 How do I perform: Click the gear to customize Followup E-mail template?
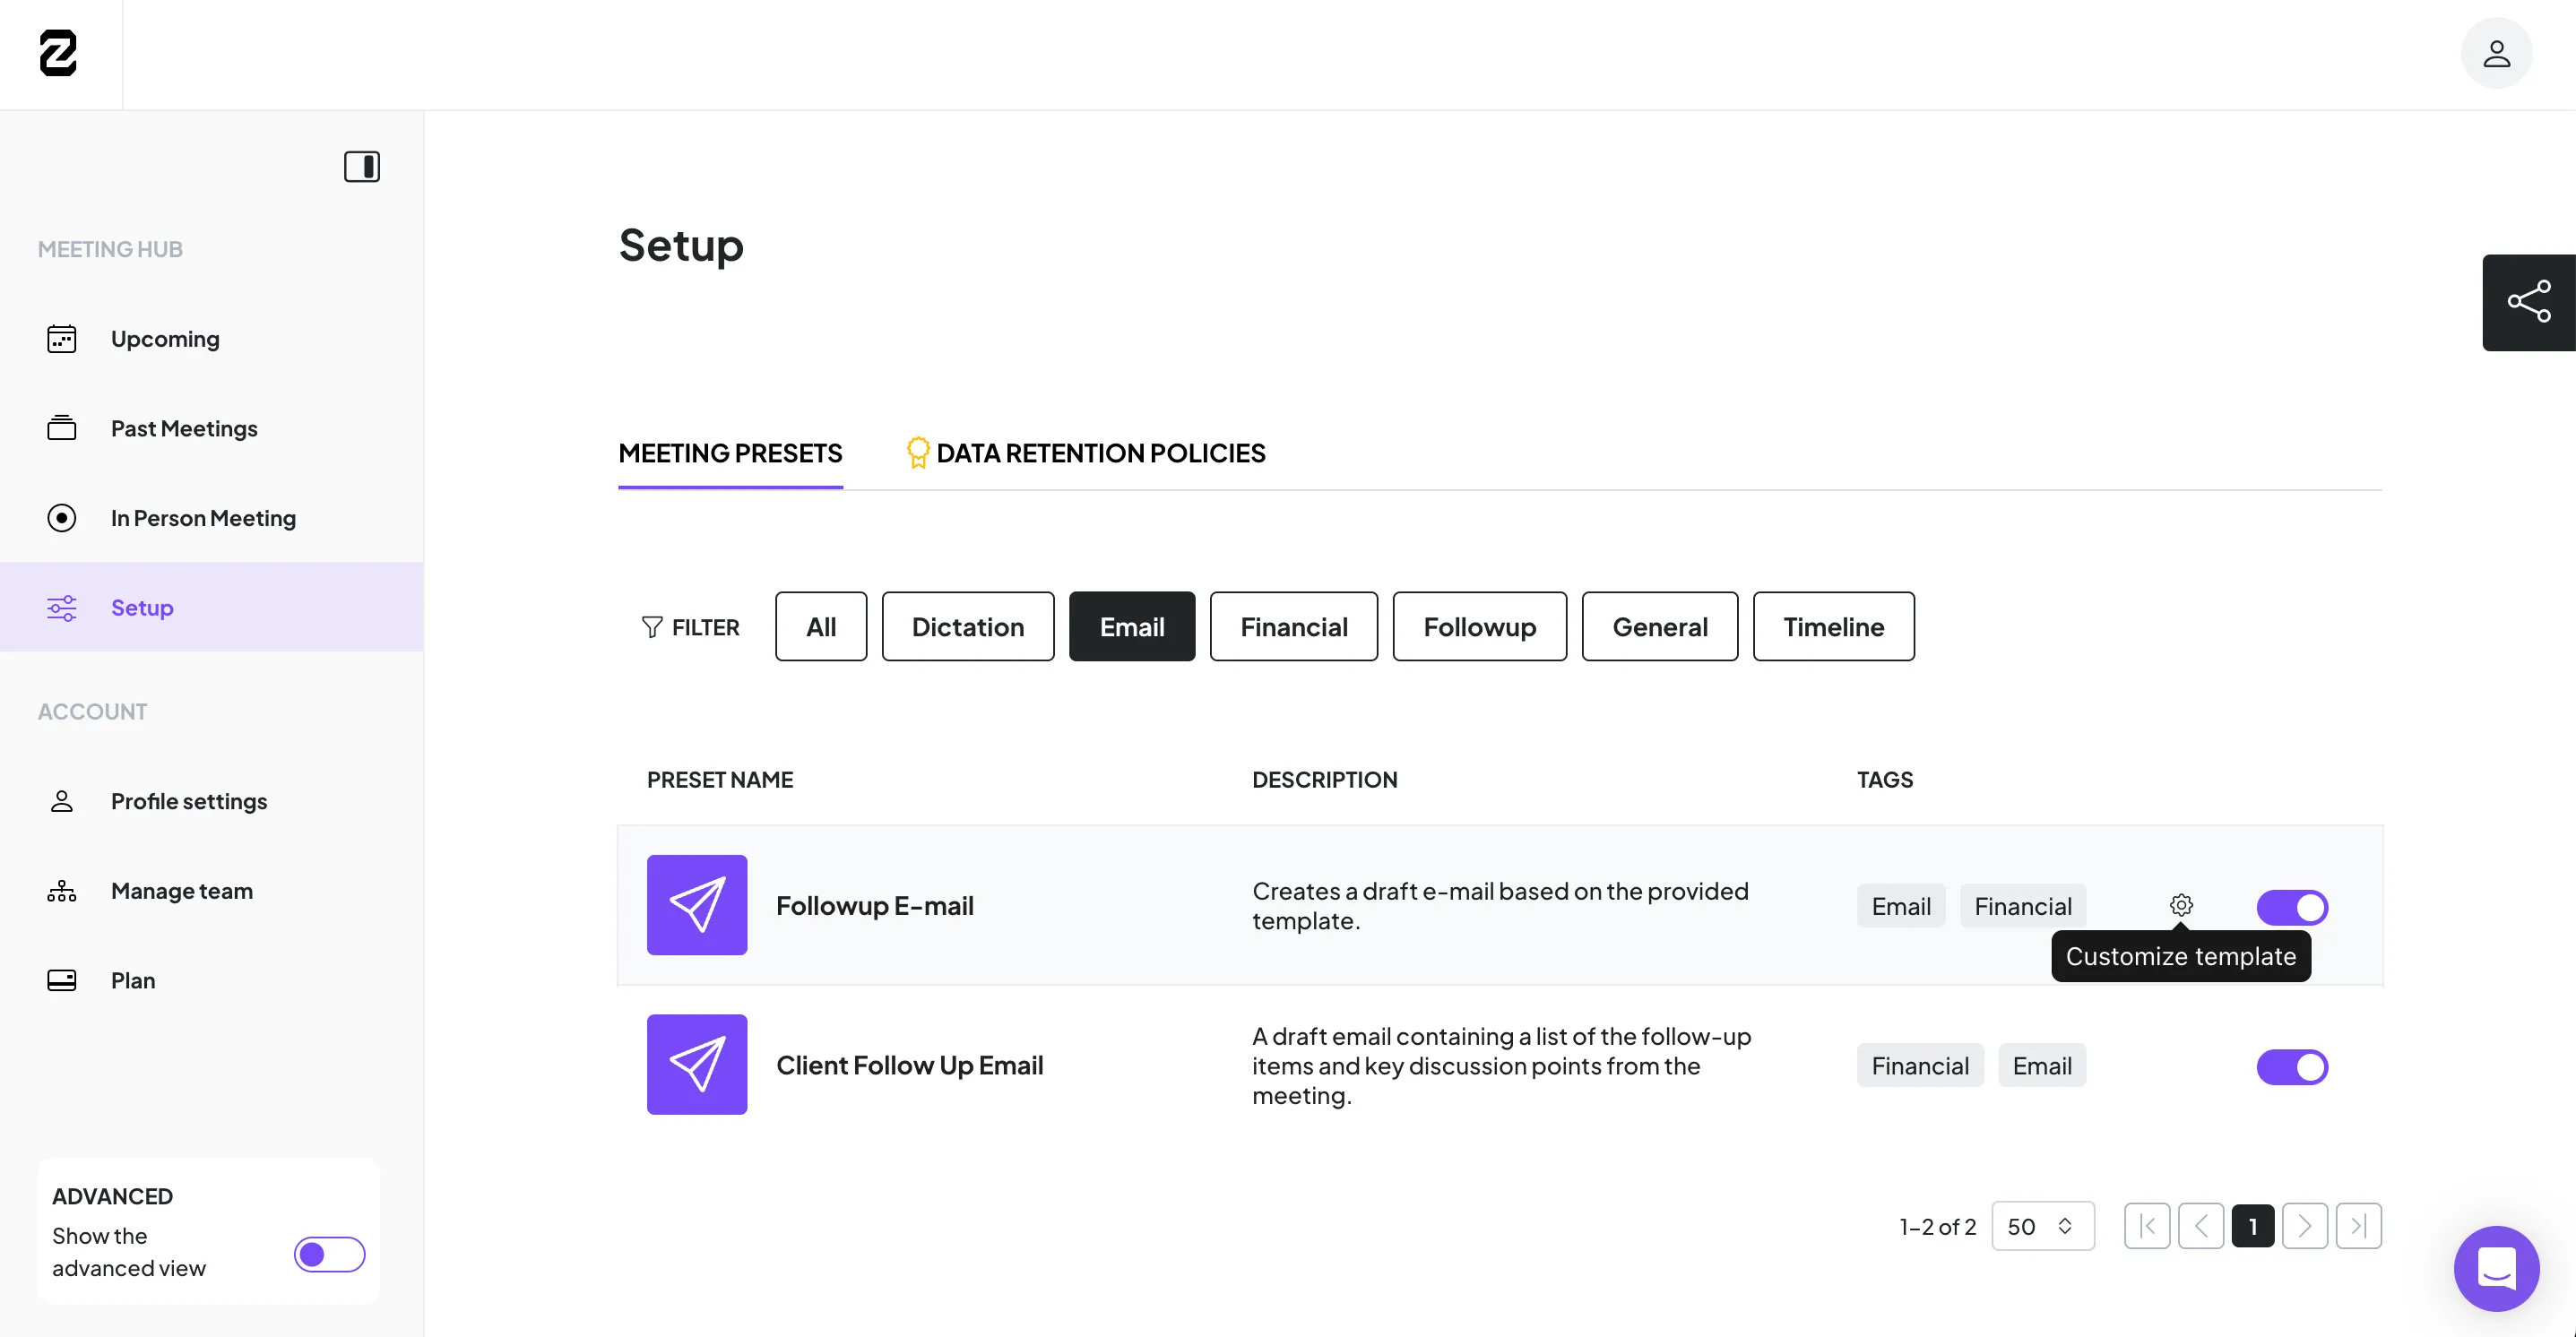coord(2181,905)
